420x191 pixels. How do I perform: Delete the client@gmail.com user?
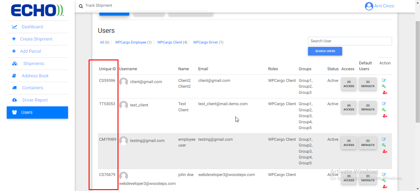(385, 93)
